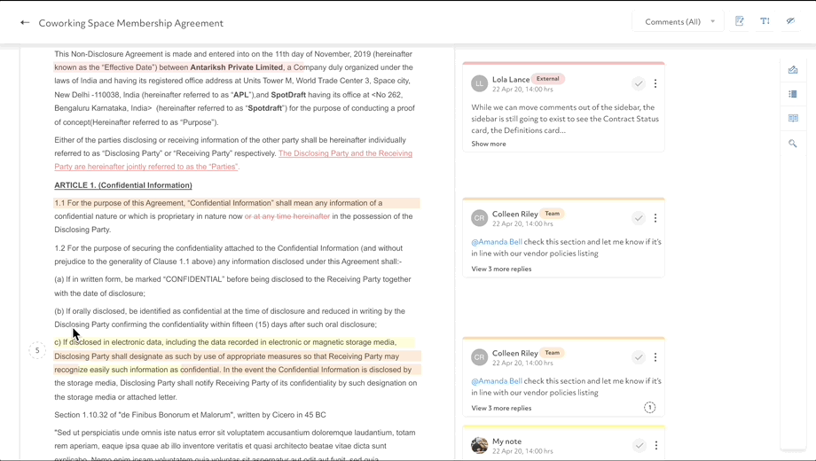This screenshot has width=816, height=461.
Task: Resolve Lola Lance's comment with checkmark
Action: click(639, 83)
